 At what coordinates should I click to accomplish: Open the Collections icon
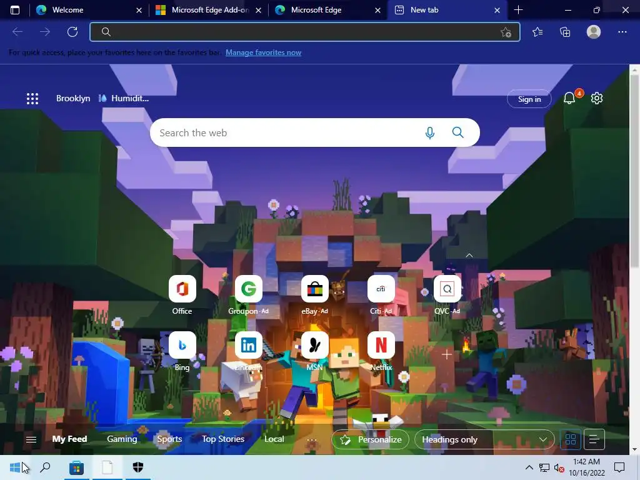[x=565, y=32]
